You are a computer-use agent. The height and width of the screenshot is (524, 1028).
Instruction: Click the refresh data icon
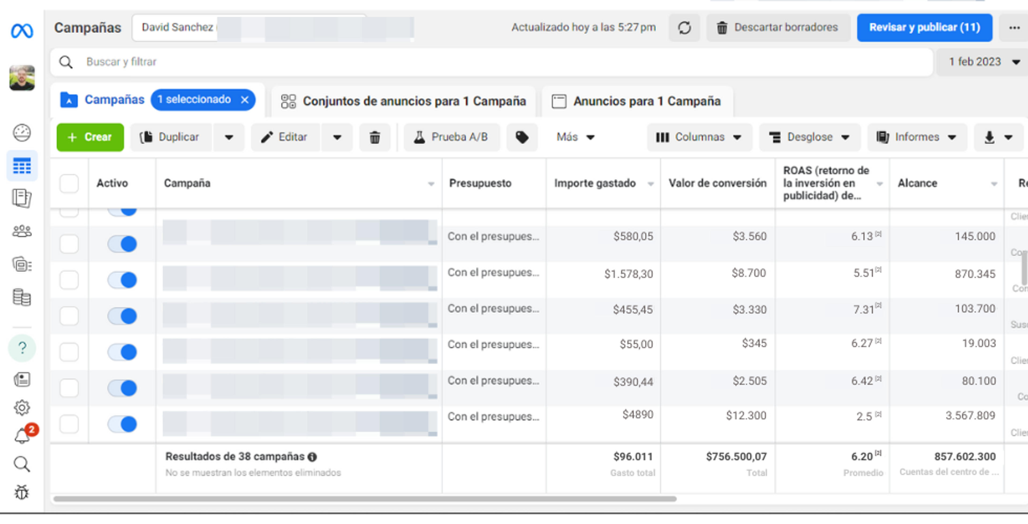[x=684, y=28]
